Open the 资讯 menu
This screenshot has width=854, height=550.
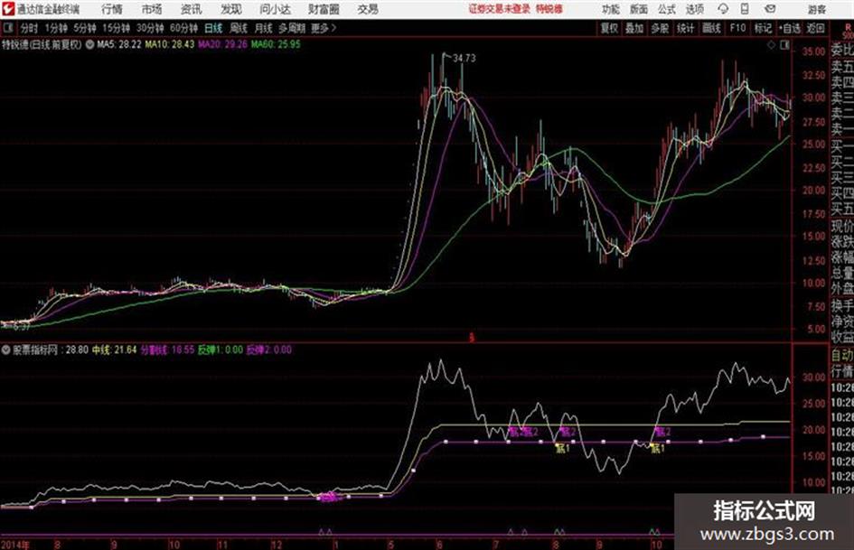(x=192, y=9)
